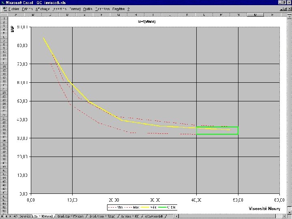292x219 pixels.
Task: Select column A header
Action: pyautogui.click(x=16, y=15)
